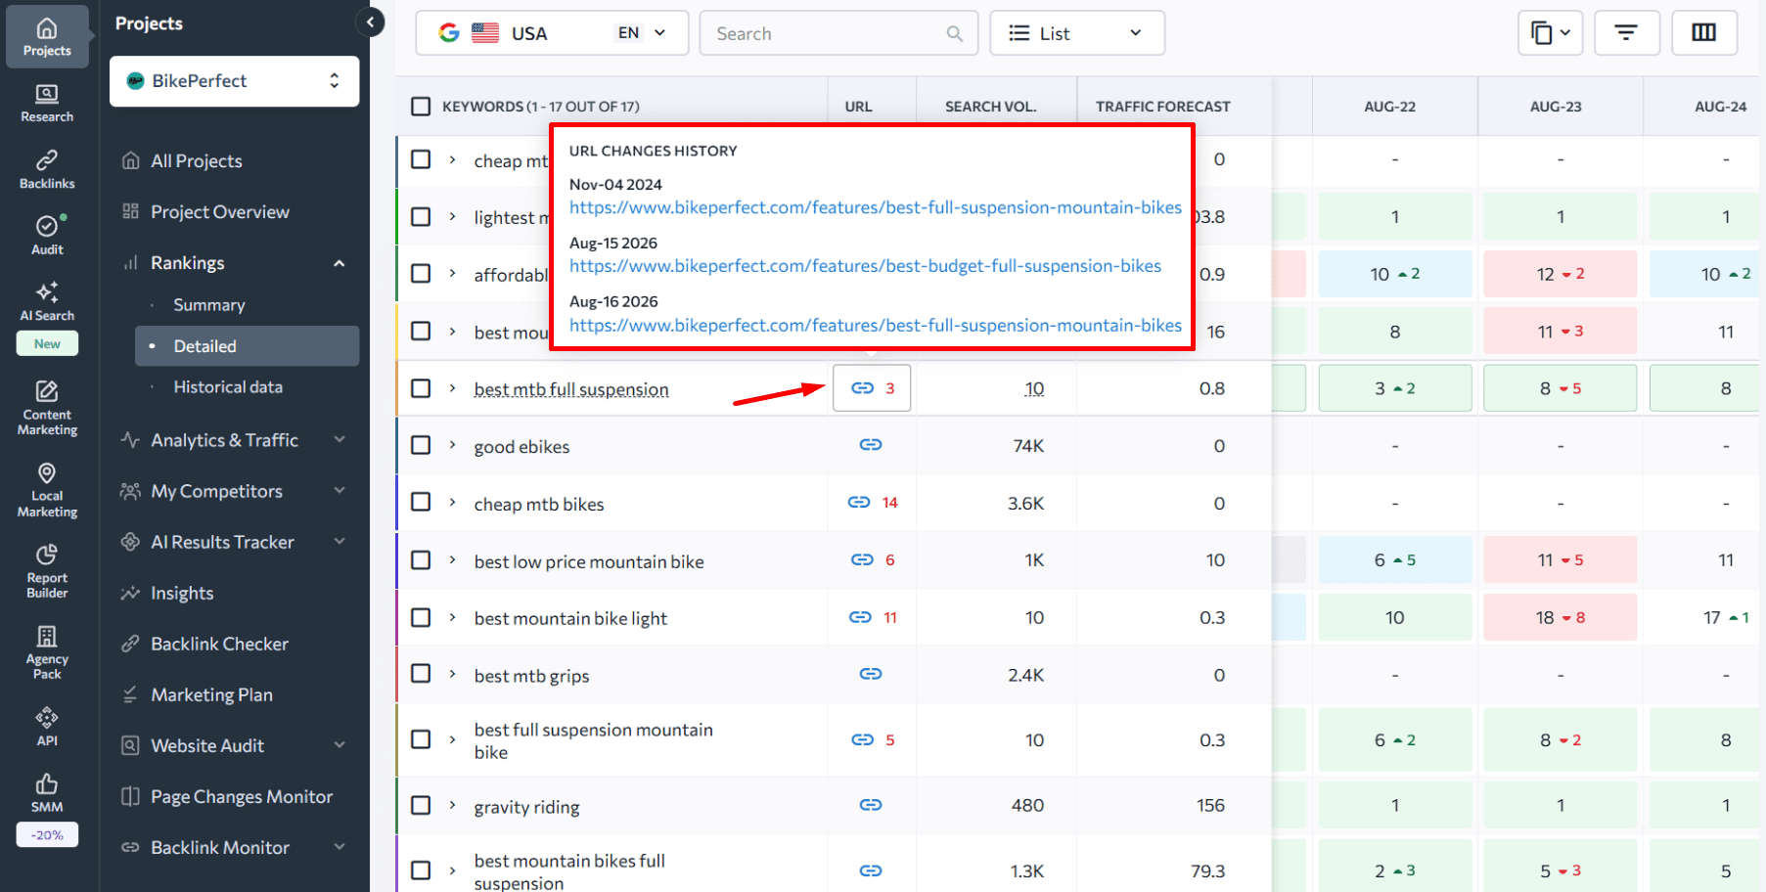The height and width of the screenshot is (892, 1766).
Task: Check the box for best full suspension mountain bike
Action: (421, 739)
